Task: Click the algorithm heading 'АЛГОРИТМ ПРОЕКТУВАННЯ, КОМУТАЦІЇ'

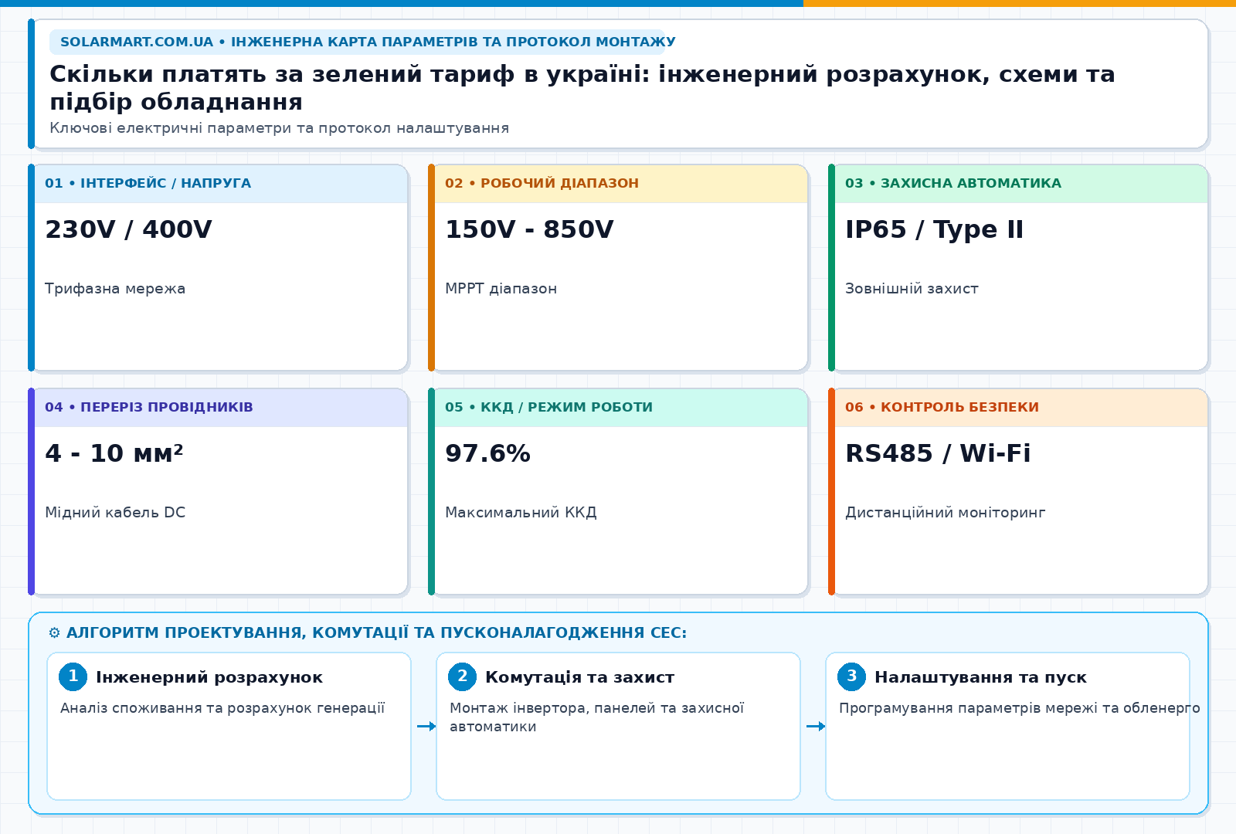Action: (x=376, y=633)
